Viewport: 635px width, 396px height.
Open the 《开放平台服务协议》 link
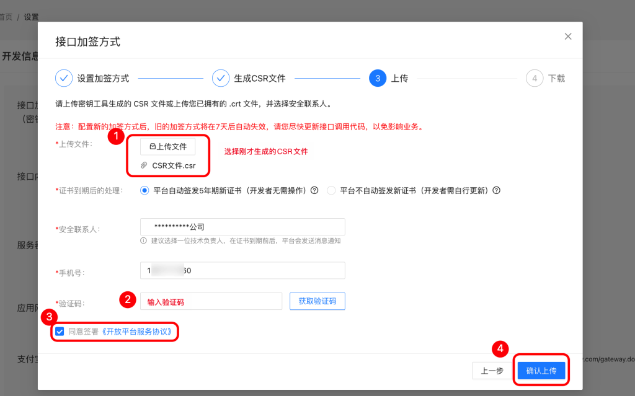pos(137,332)
